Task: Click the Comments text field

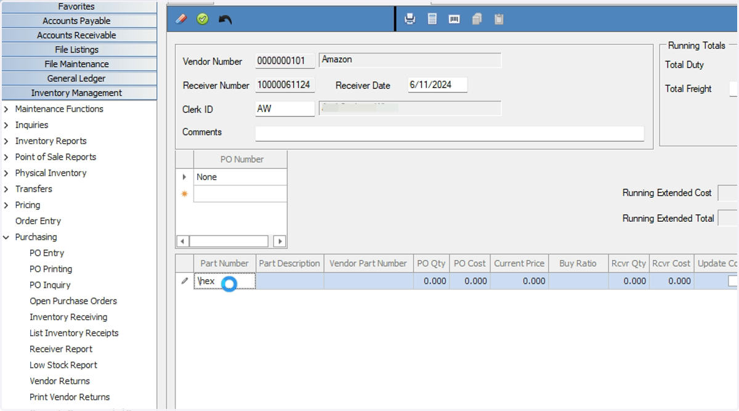Action: [x=450, y=134]
